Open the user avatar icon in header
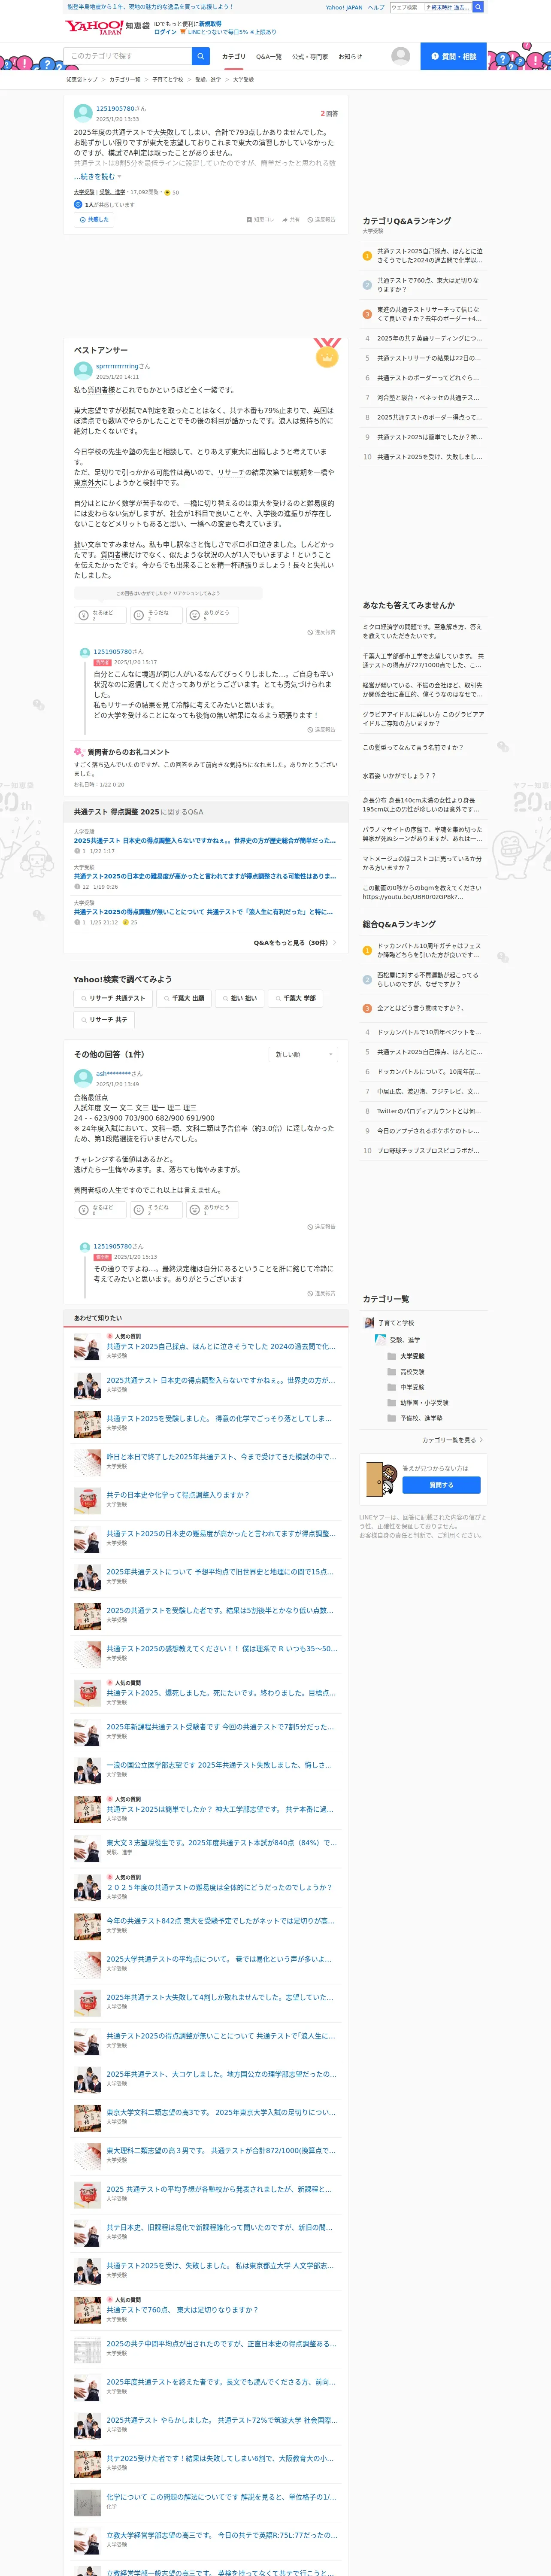The image size is (551, 2576). click(401, 56)
